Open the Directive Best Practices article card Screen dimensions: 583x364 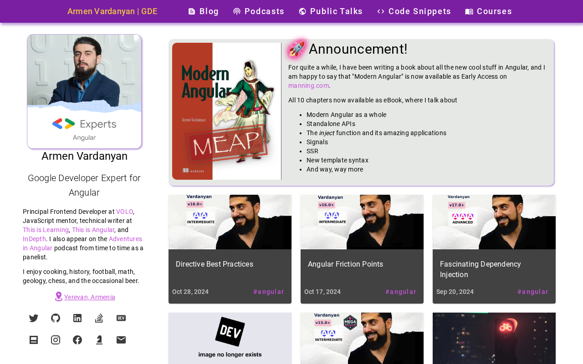click(x=230, y=249)
